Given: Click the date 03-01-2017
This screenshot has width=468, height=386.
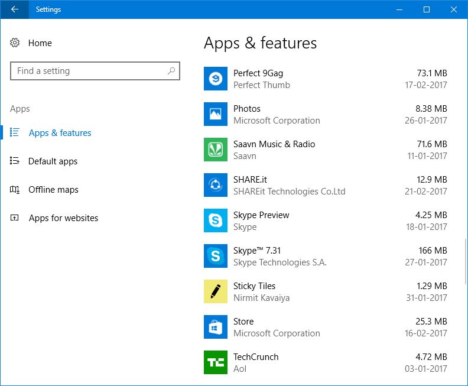Looking at the screenshot, I should pyautogui.click(x=426, y=369).
